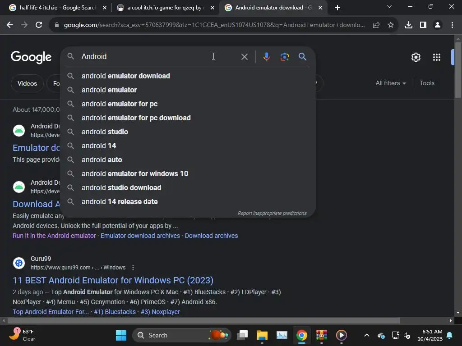Open the Google apps grid
Screen dimensions: 462x346
(437, 57)
